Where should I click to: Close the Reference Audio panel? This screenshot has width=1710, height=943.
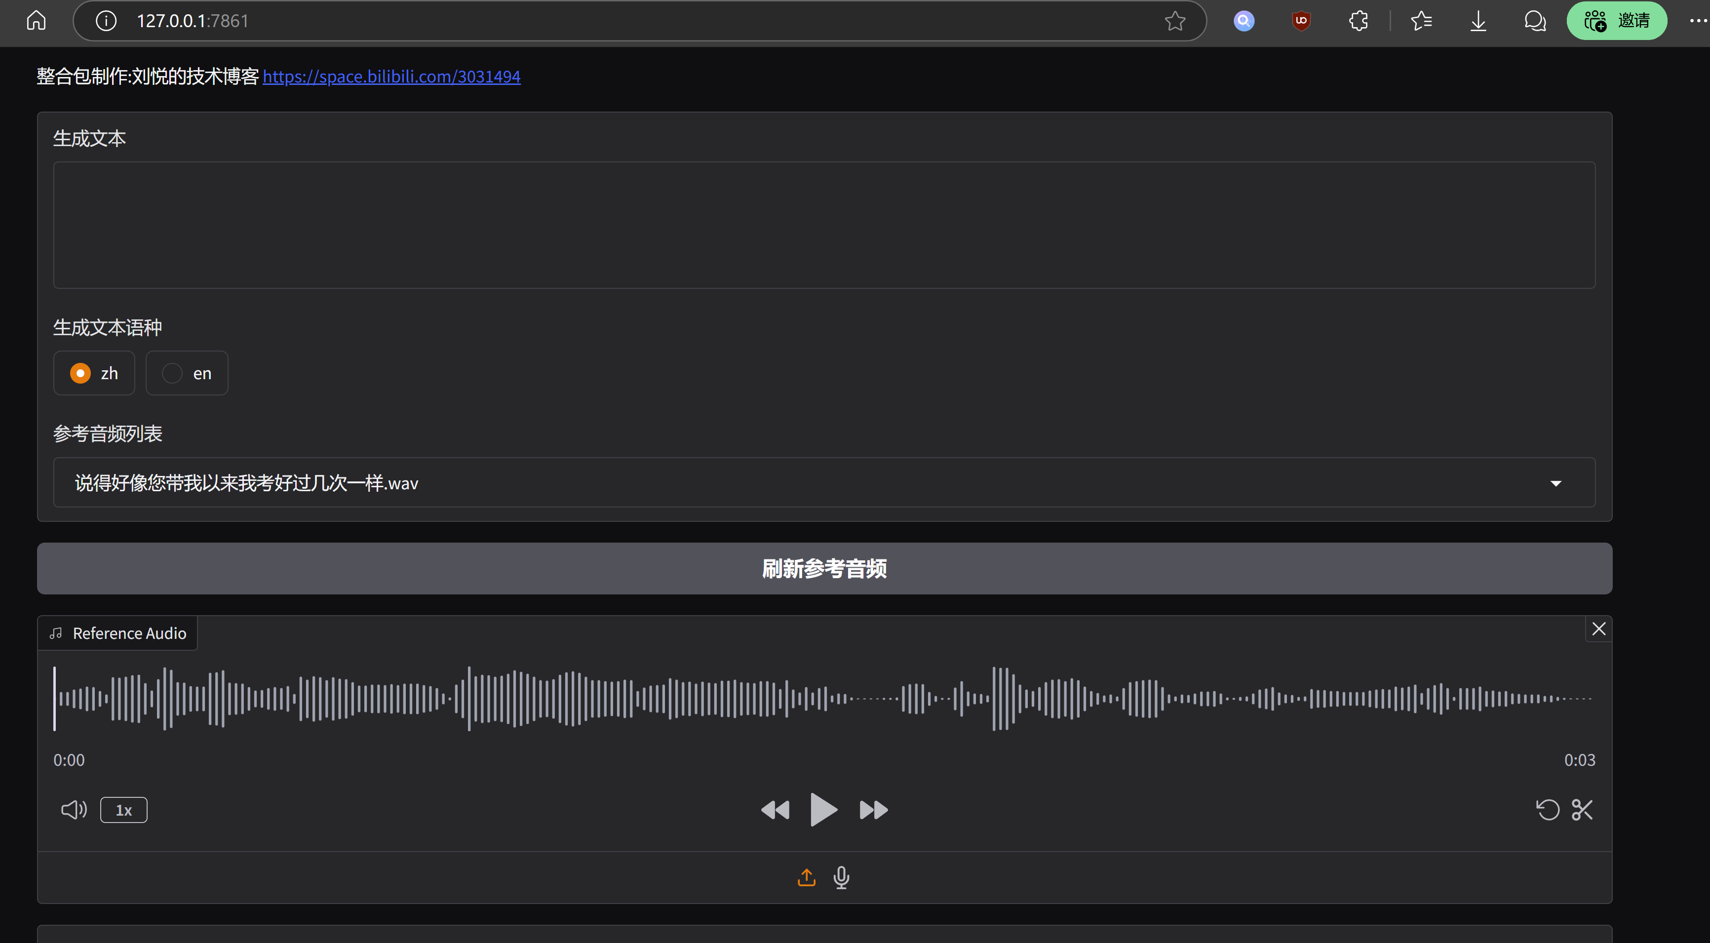click(1598, 628)
